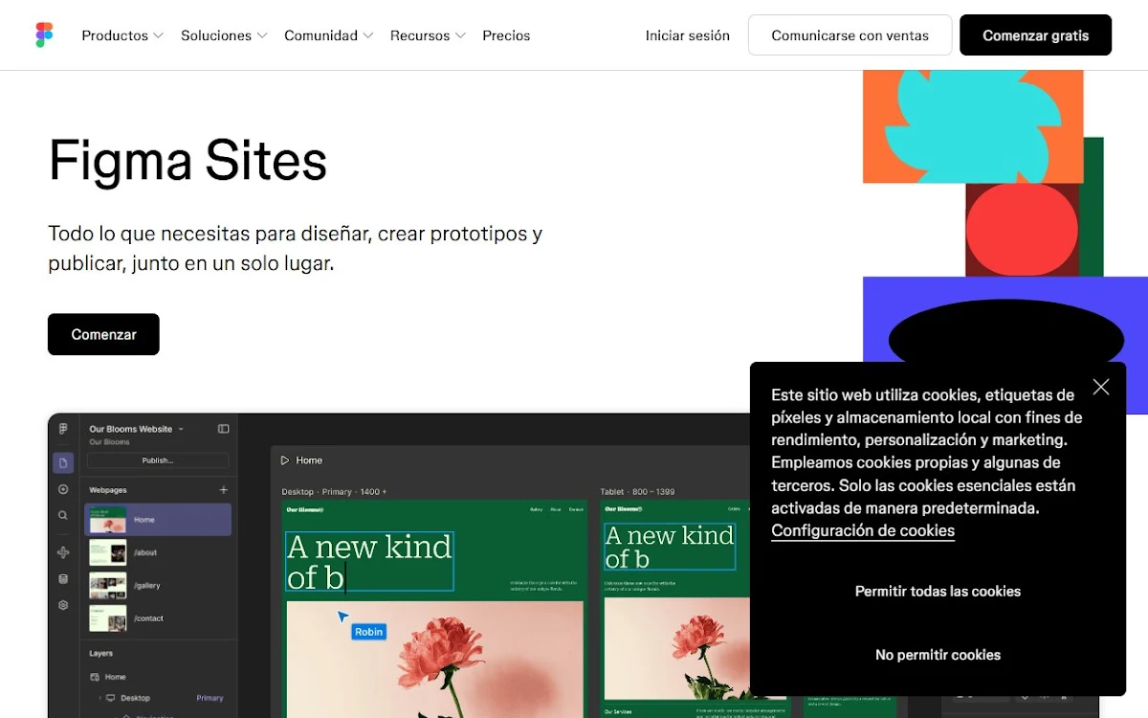Click the Primary label on Desktop layer
This screenshot has height=718, width=1148.
pos(210,698)
